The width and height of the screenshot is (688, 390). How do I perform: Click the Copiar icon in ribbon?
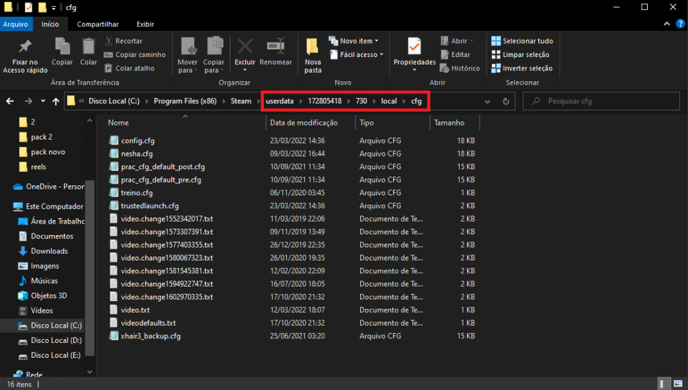[x=62, y=47]
